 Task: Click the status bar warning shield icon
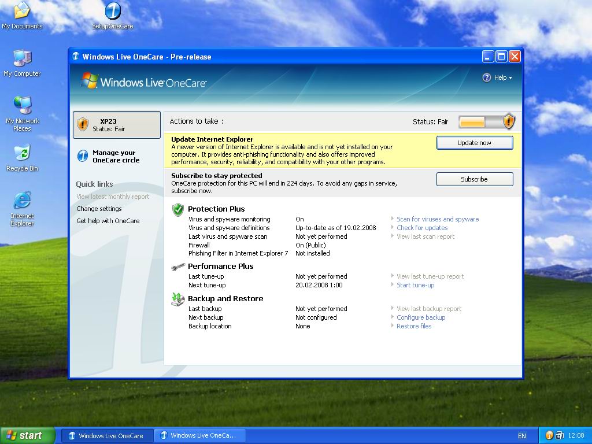(509, 121)
